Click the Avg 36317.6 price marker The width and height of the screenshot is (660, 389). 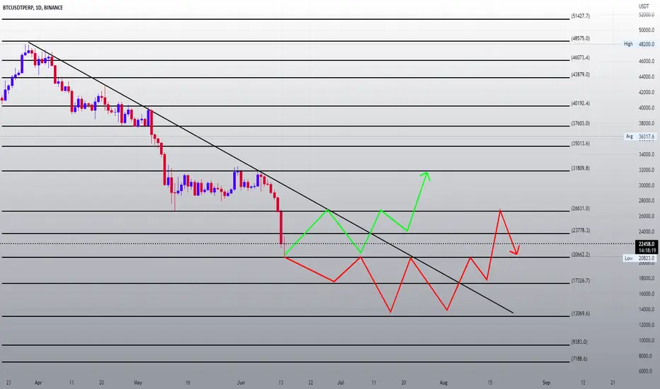coord(639,137)
